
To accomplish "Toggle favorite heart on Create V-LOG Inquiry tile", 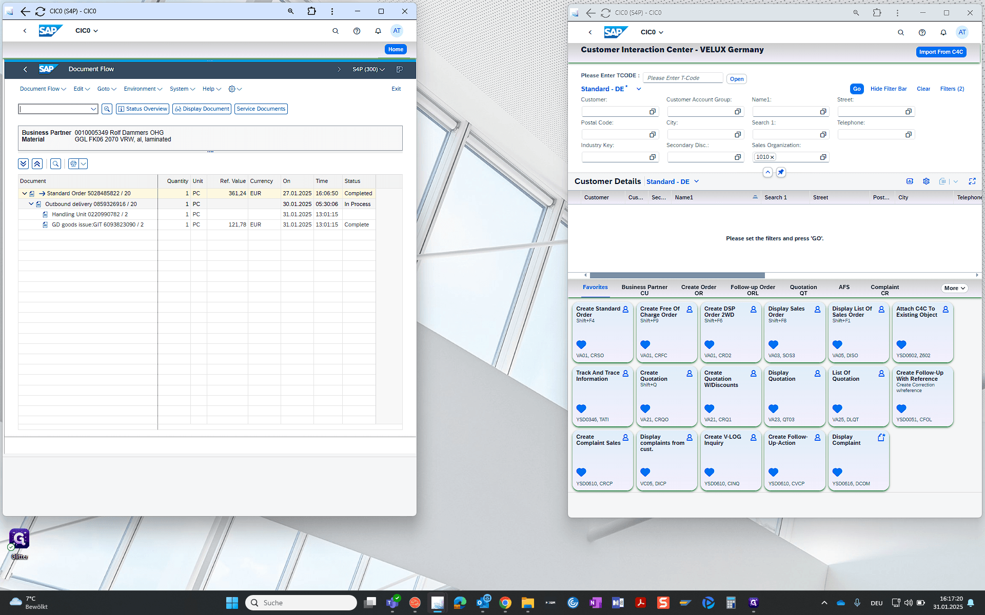I will click(710, 473).
